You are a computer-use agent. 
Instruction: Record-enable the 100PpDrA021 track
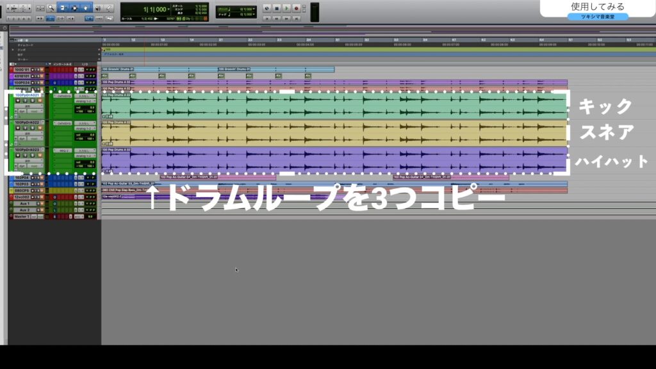pyautogui.click(x=17, y=101)
